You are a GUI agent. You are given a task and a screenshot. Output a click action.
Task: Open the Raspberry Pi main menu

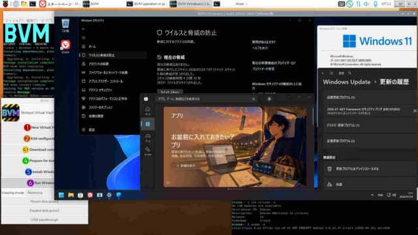5,4
